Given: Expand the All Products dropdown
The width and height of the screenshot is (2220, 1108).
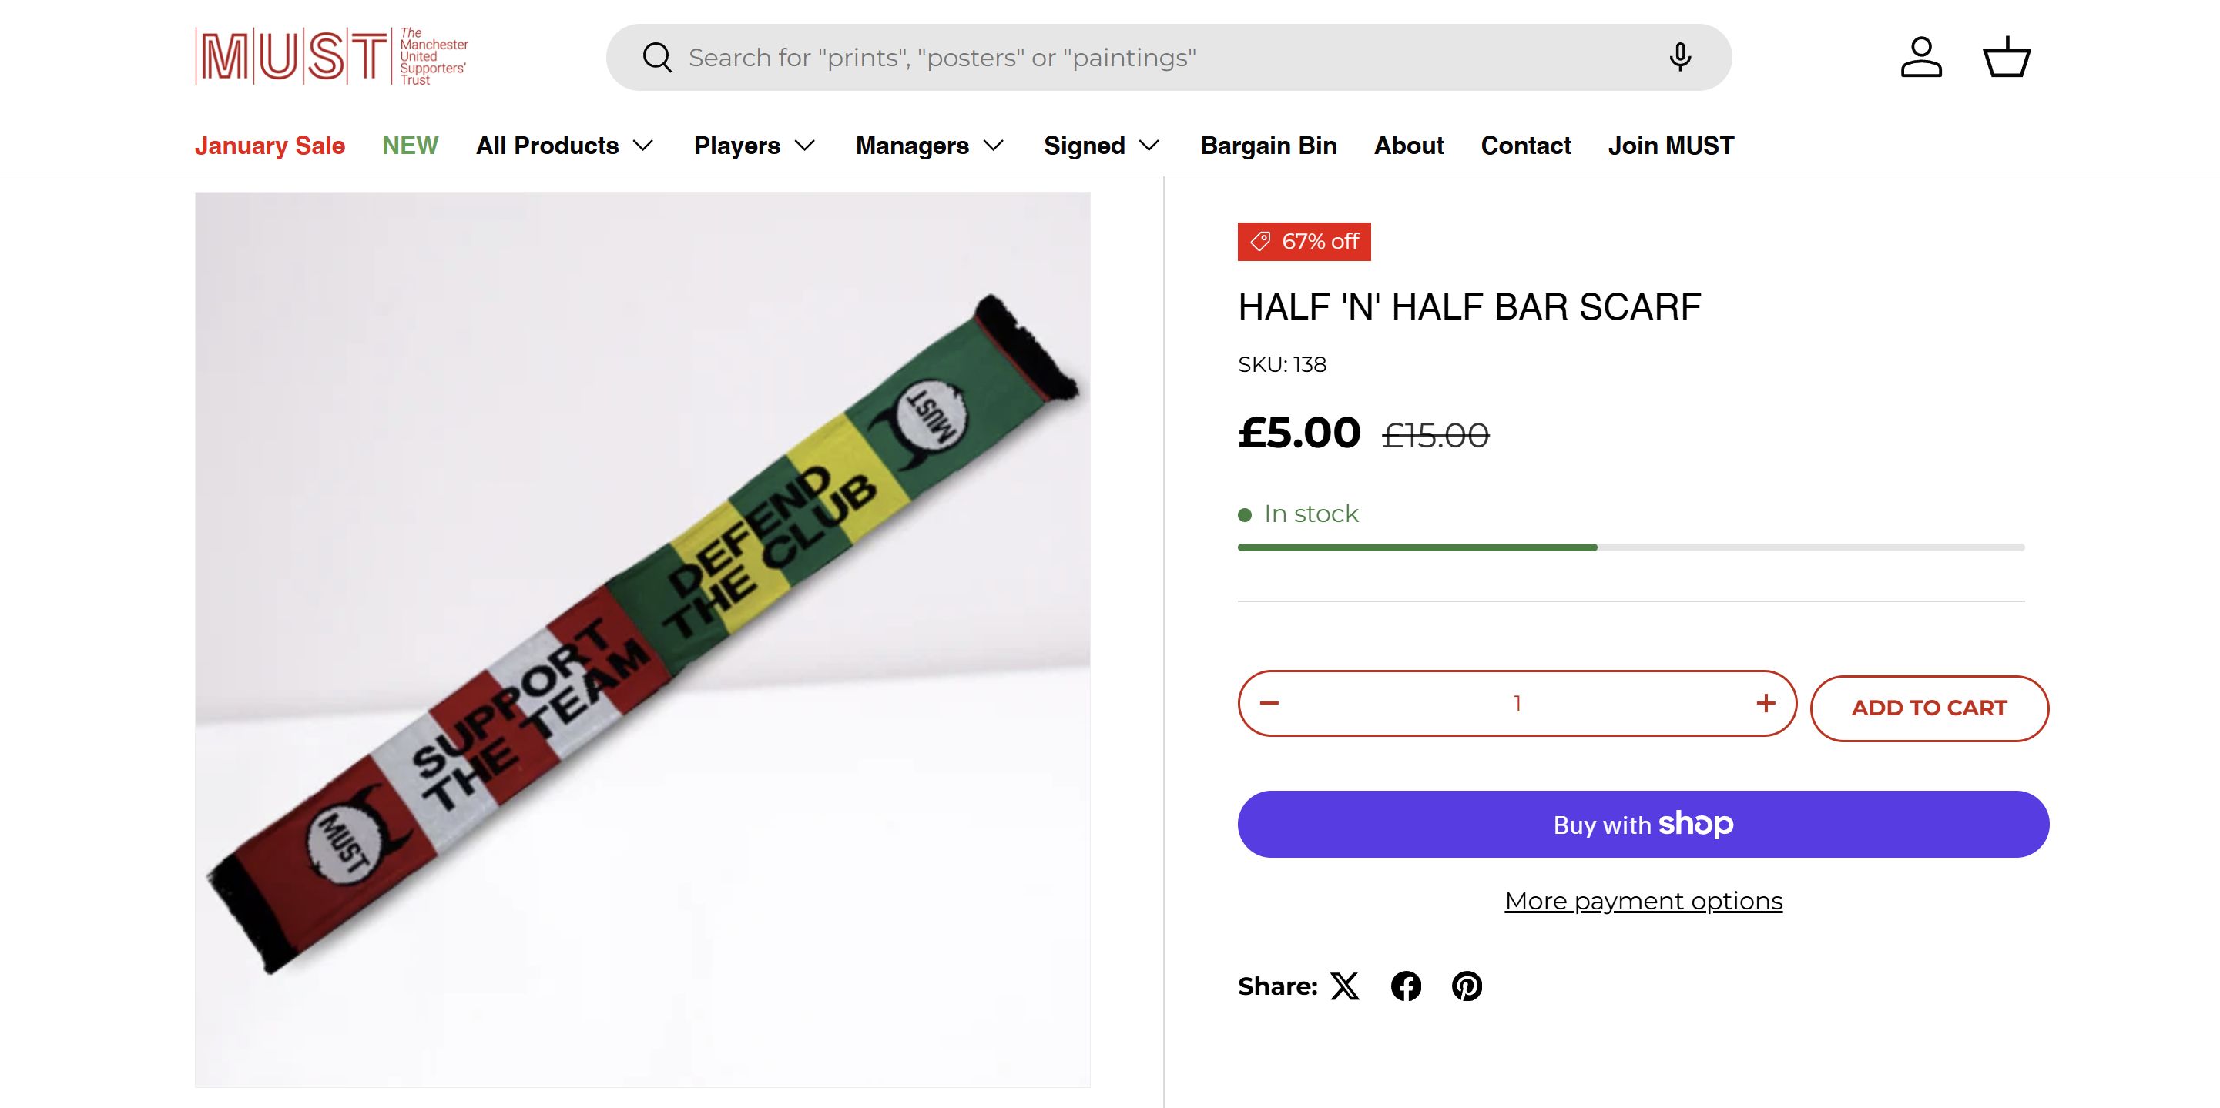Looking at the screenshot, I should coord(565,146).
